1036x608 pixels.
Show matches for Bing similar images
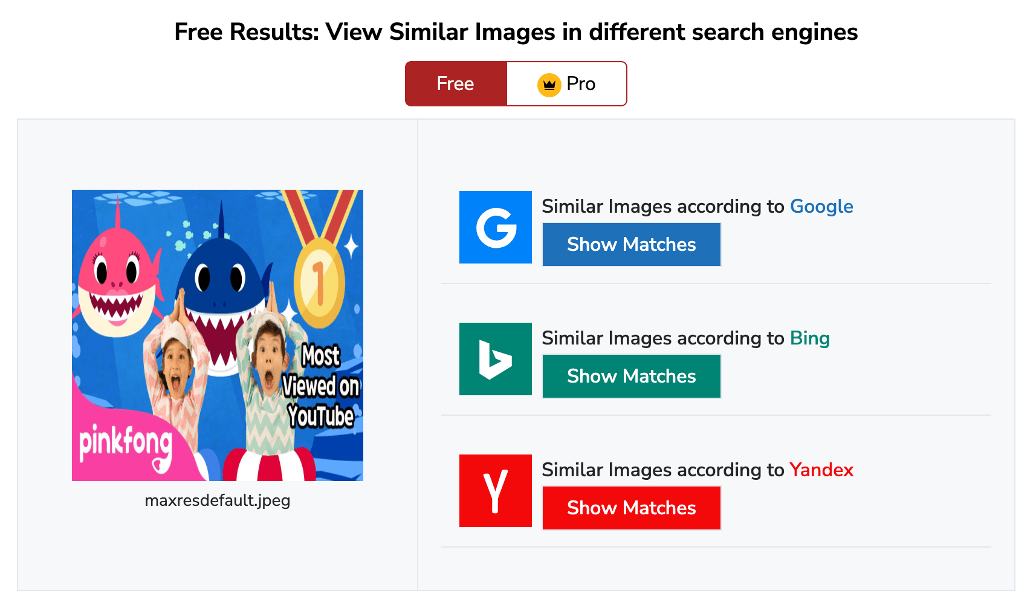pyautogui.click(x=631, y=376)
